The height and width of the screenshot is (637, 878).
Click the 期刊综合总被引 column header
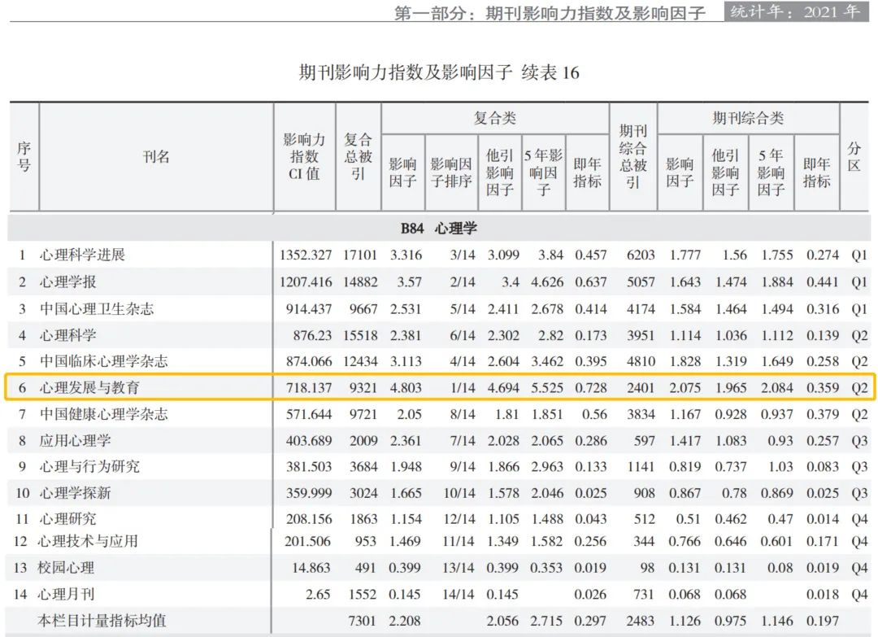point(632,157)
